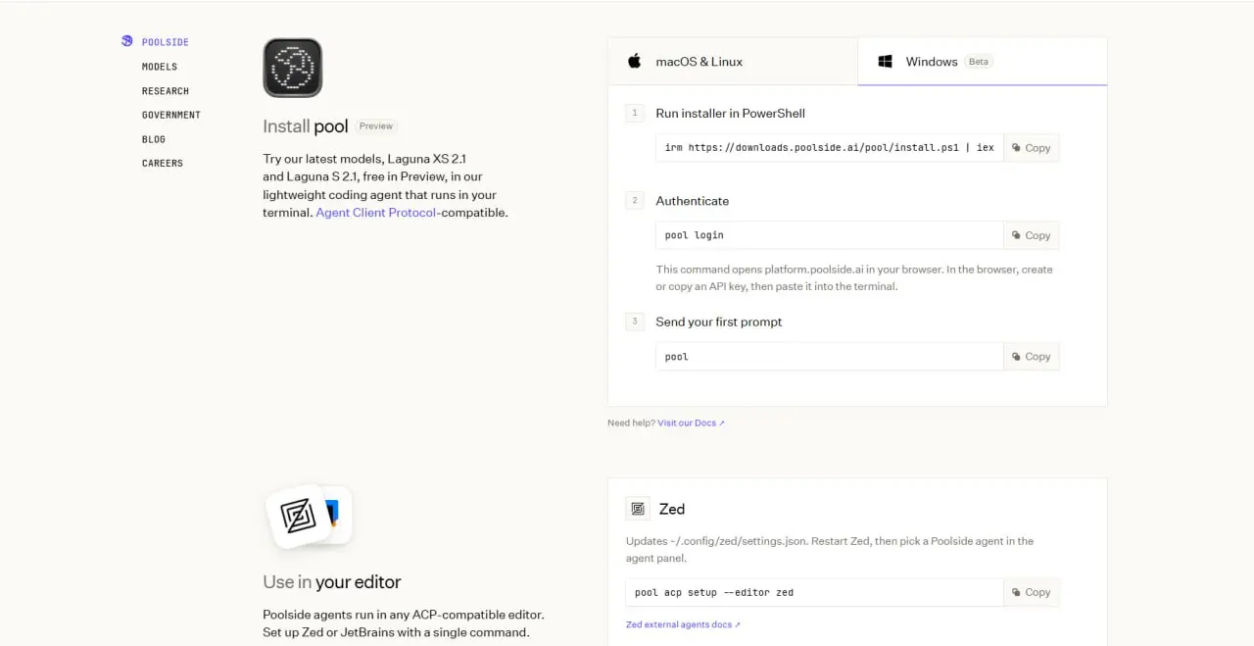This screenshot has height=646, width=1254.
Task: Open the Agent Client Protocol link
Action: click(376, 213)
